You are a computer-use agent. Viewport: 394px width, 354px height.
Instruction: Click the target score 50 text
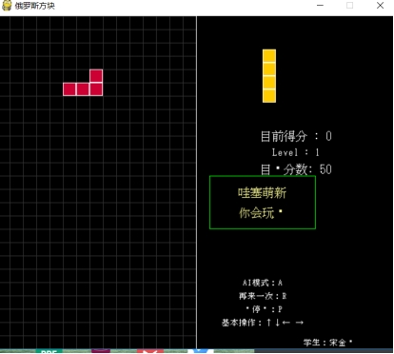[296, 169]
